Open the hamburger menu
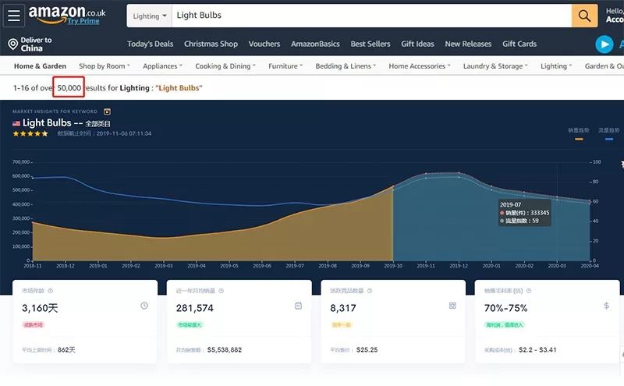 tap(15, 16)
